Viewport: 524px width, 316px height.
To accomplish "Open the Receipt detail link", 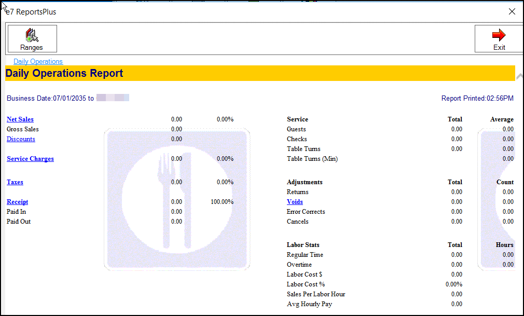I will pyautogui.click(x=17, y=202).
